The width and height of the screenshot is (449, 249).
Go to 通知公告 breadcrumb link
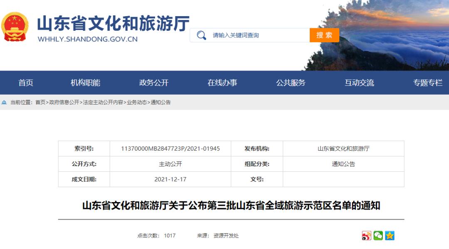click(x=160, y=103)
